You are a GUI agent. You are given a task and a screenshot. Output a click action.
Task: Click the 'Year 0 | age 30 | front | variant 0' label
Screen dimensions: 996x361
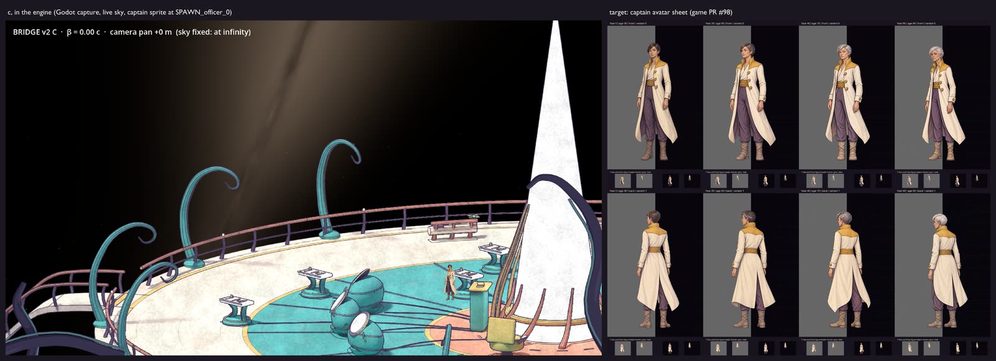click(627, 24)
